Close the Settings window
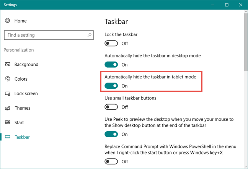Viewport: 248px width, 169px height. pos(241,5)
